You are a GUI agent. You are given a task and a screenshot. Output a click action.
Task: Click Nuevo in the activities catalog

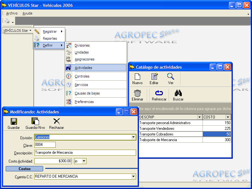137,77
